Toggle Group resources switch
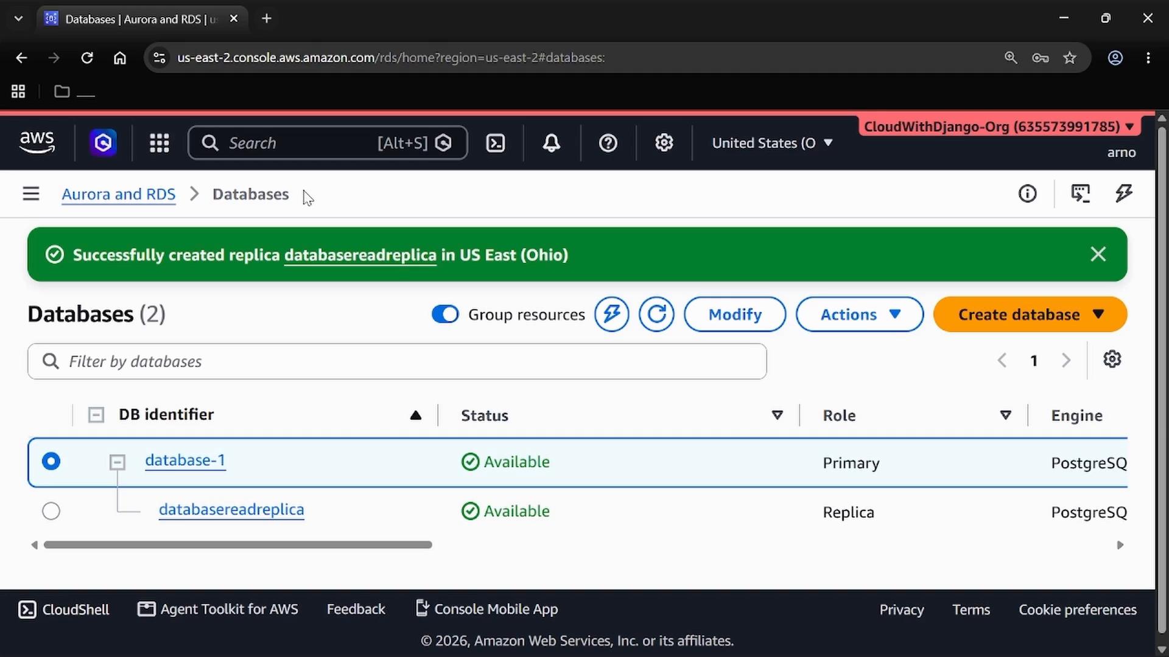This screenshot has width=1169, height=657. click(x=445, y=315)
